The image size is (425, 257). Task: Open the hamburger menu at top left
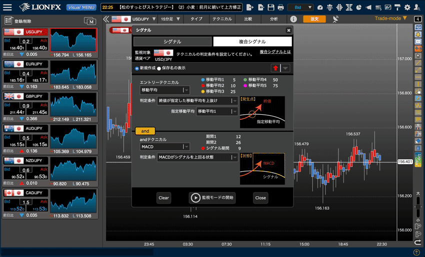pos(7,7)
